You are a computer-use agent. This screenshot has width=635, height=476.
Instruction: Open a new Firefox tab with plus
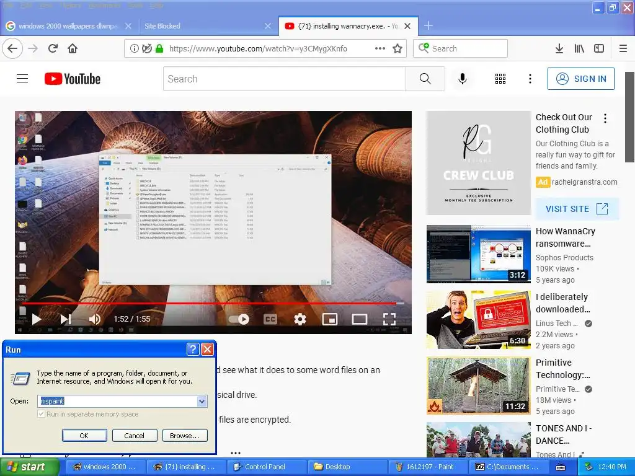point(428,26)
